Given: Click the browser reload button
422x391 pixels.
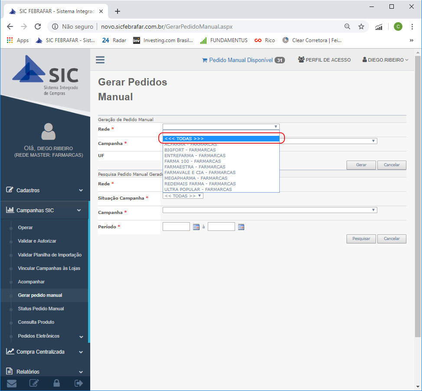Looking at the screenshot, I should pyautogui.click(x=38, y=26).
